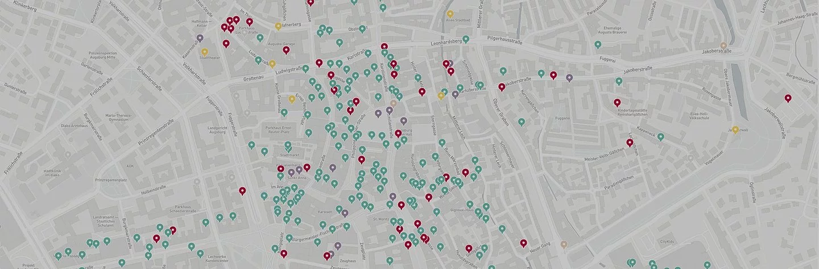Click the yellow pin near Kleine Grottenau
This screenshot has width=819, height=269.
[292, 99]
